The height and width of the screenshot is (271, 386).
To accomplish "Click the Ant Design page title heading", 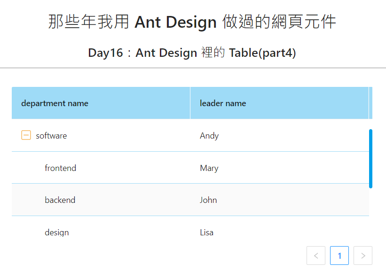I will 192,22.
